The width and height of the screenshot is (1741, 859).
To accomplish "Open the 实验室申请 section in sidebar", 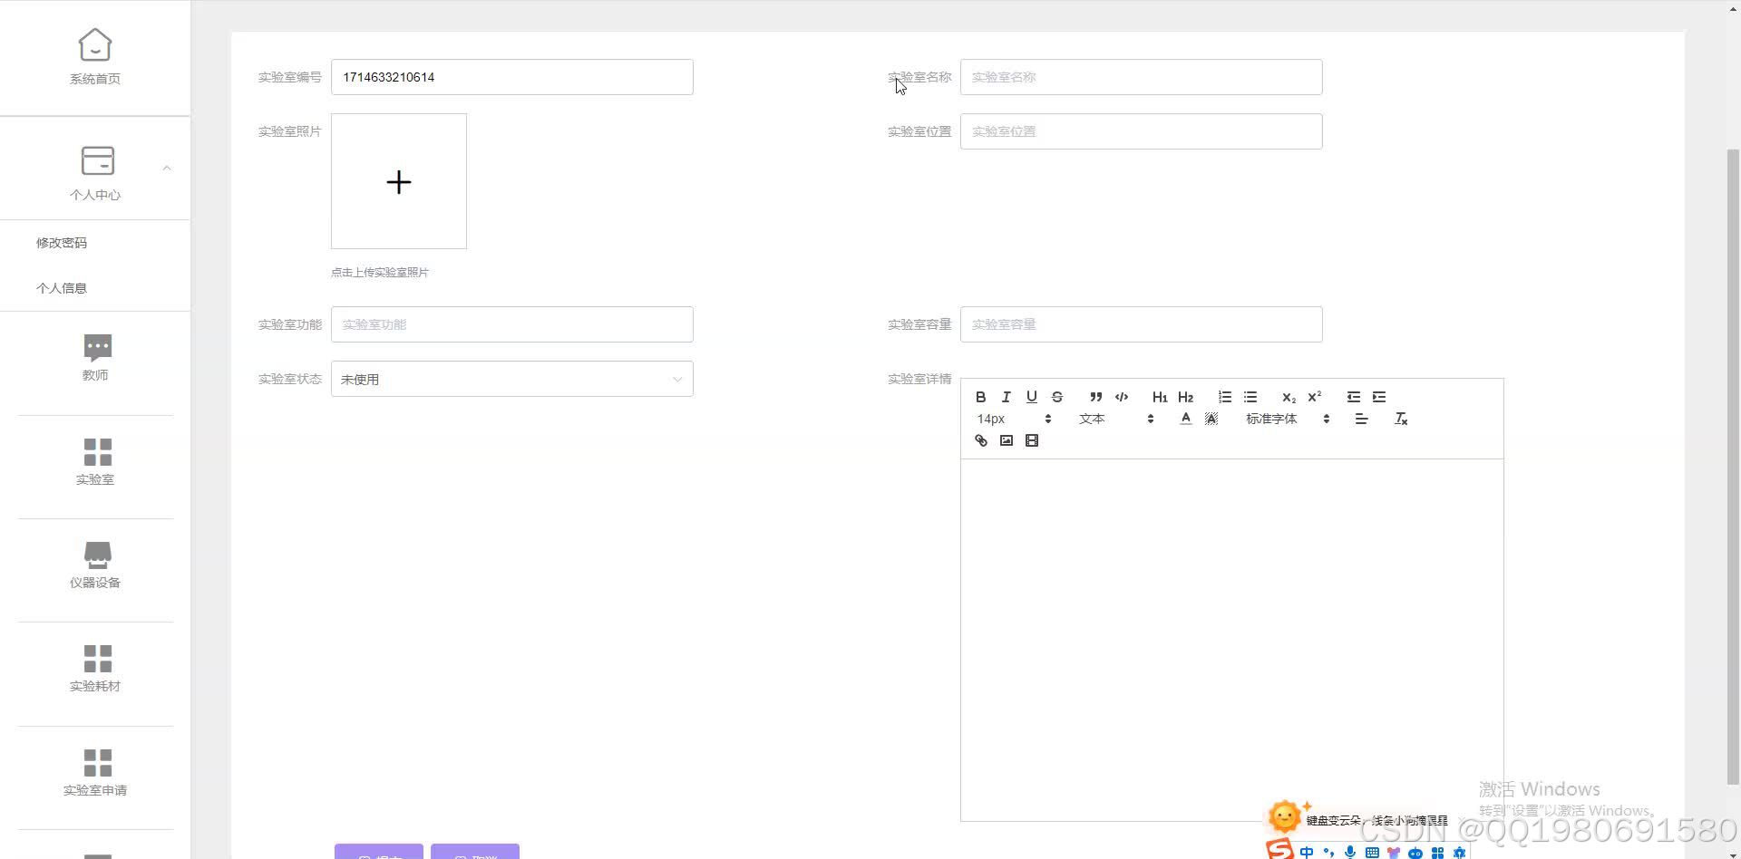I will pyautogui.click(x=95, y=773).
